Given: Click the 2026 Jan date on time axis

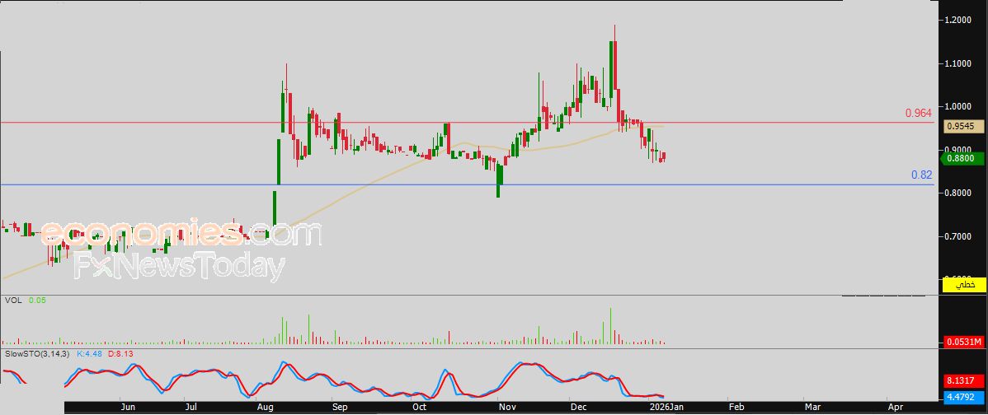Looking at the screenshot, I should click(664, 407).
